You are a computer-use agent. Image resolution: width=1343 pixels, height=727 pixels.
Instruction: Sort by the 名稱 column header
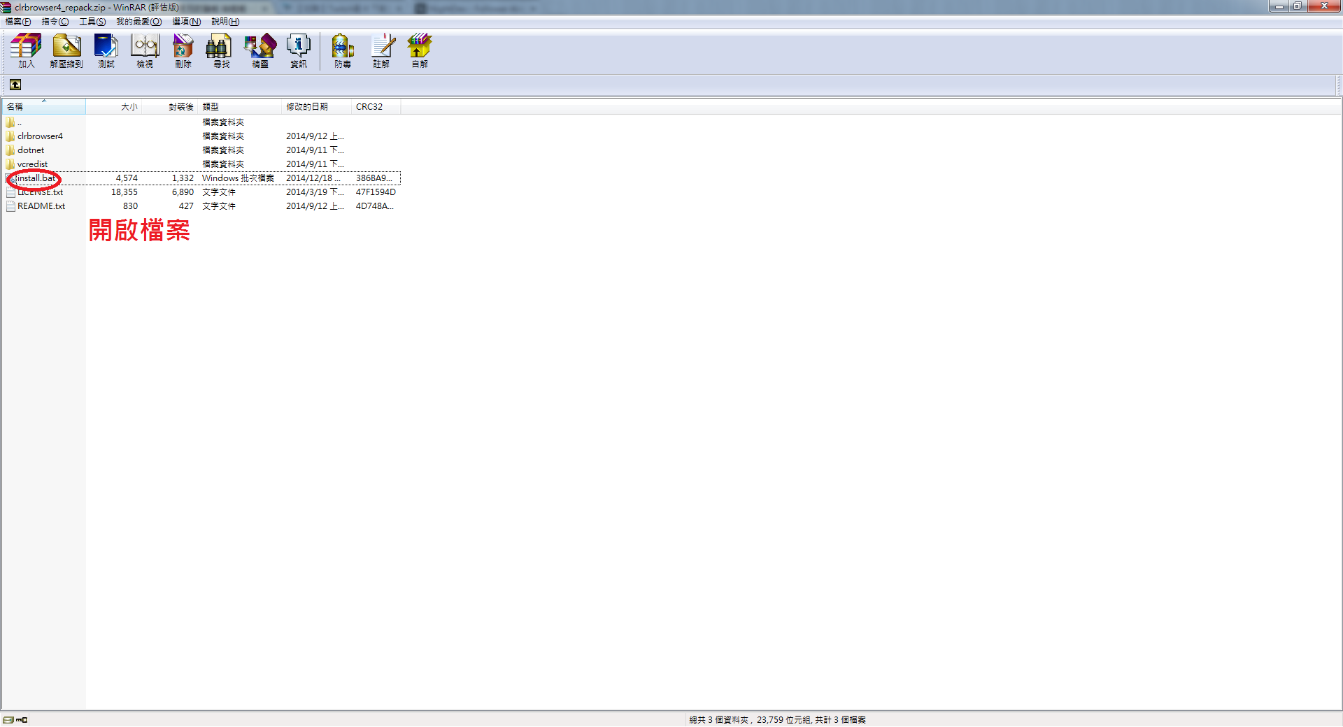(x=44, y=107)
